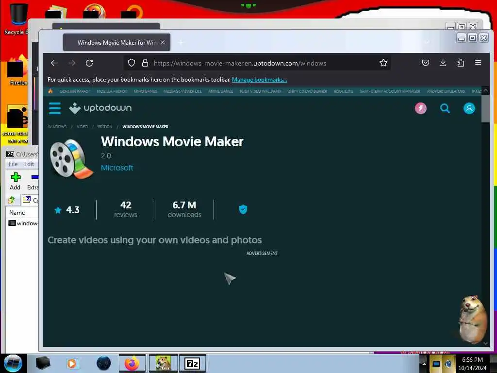497x373 pixels.
Task: Click the Manage bookmarks link
Action: coord(260,80)
